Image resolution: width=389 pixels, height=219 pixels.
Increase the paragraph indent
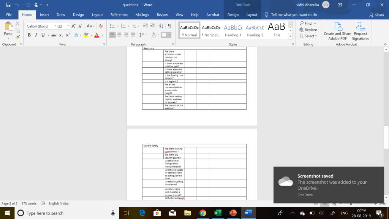coord(152,26)
